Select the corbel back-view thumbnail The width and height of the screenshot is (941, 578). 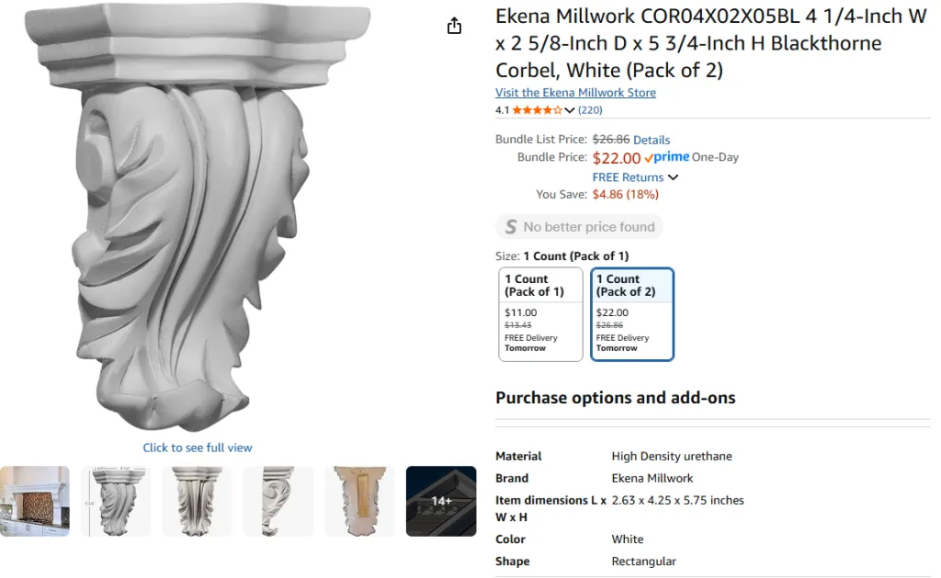(x=359, y=501)
